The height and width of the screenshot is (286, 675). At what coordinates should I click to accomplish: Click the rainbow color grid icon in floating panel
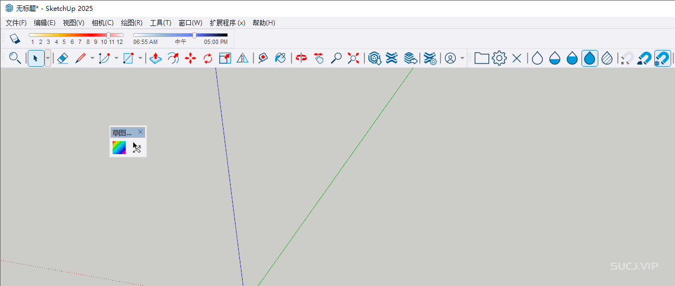(119, 148)
